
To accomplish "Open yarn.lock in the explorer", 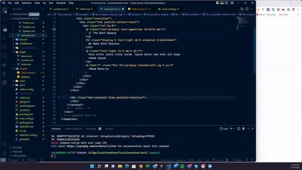I will point(24,139).
